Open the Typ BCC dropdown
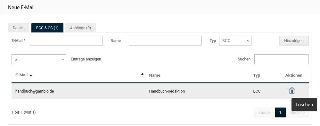 coord(235,40)
